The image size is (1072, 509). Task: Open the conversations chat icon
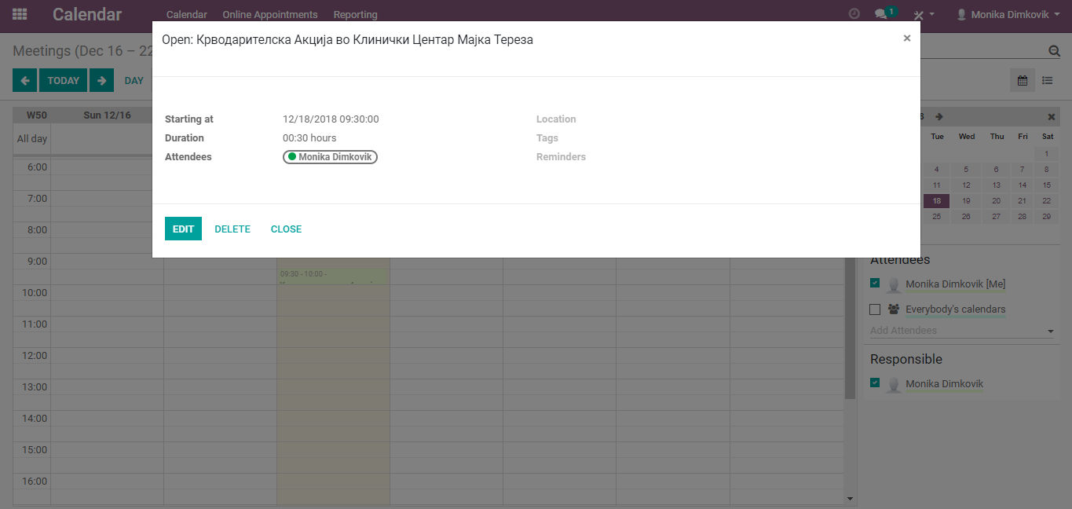click(x=881, y=14)
